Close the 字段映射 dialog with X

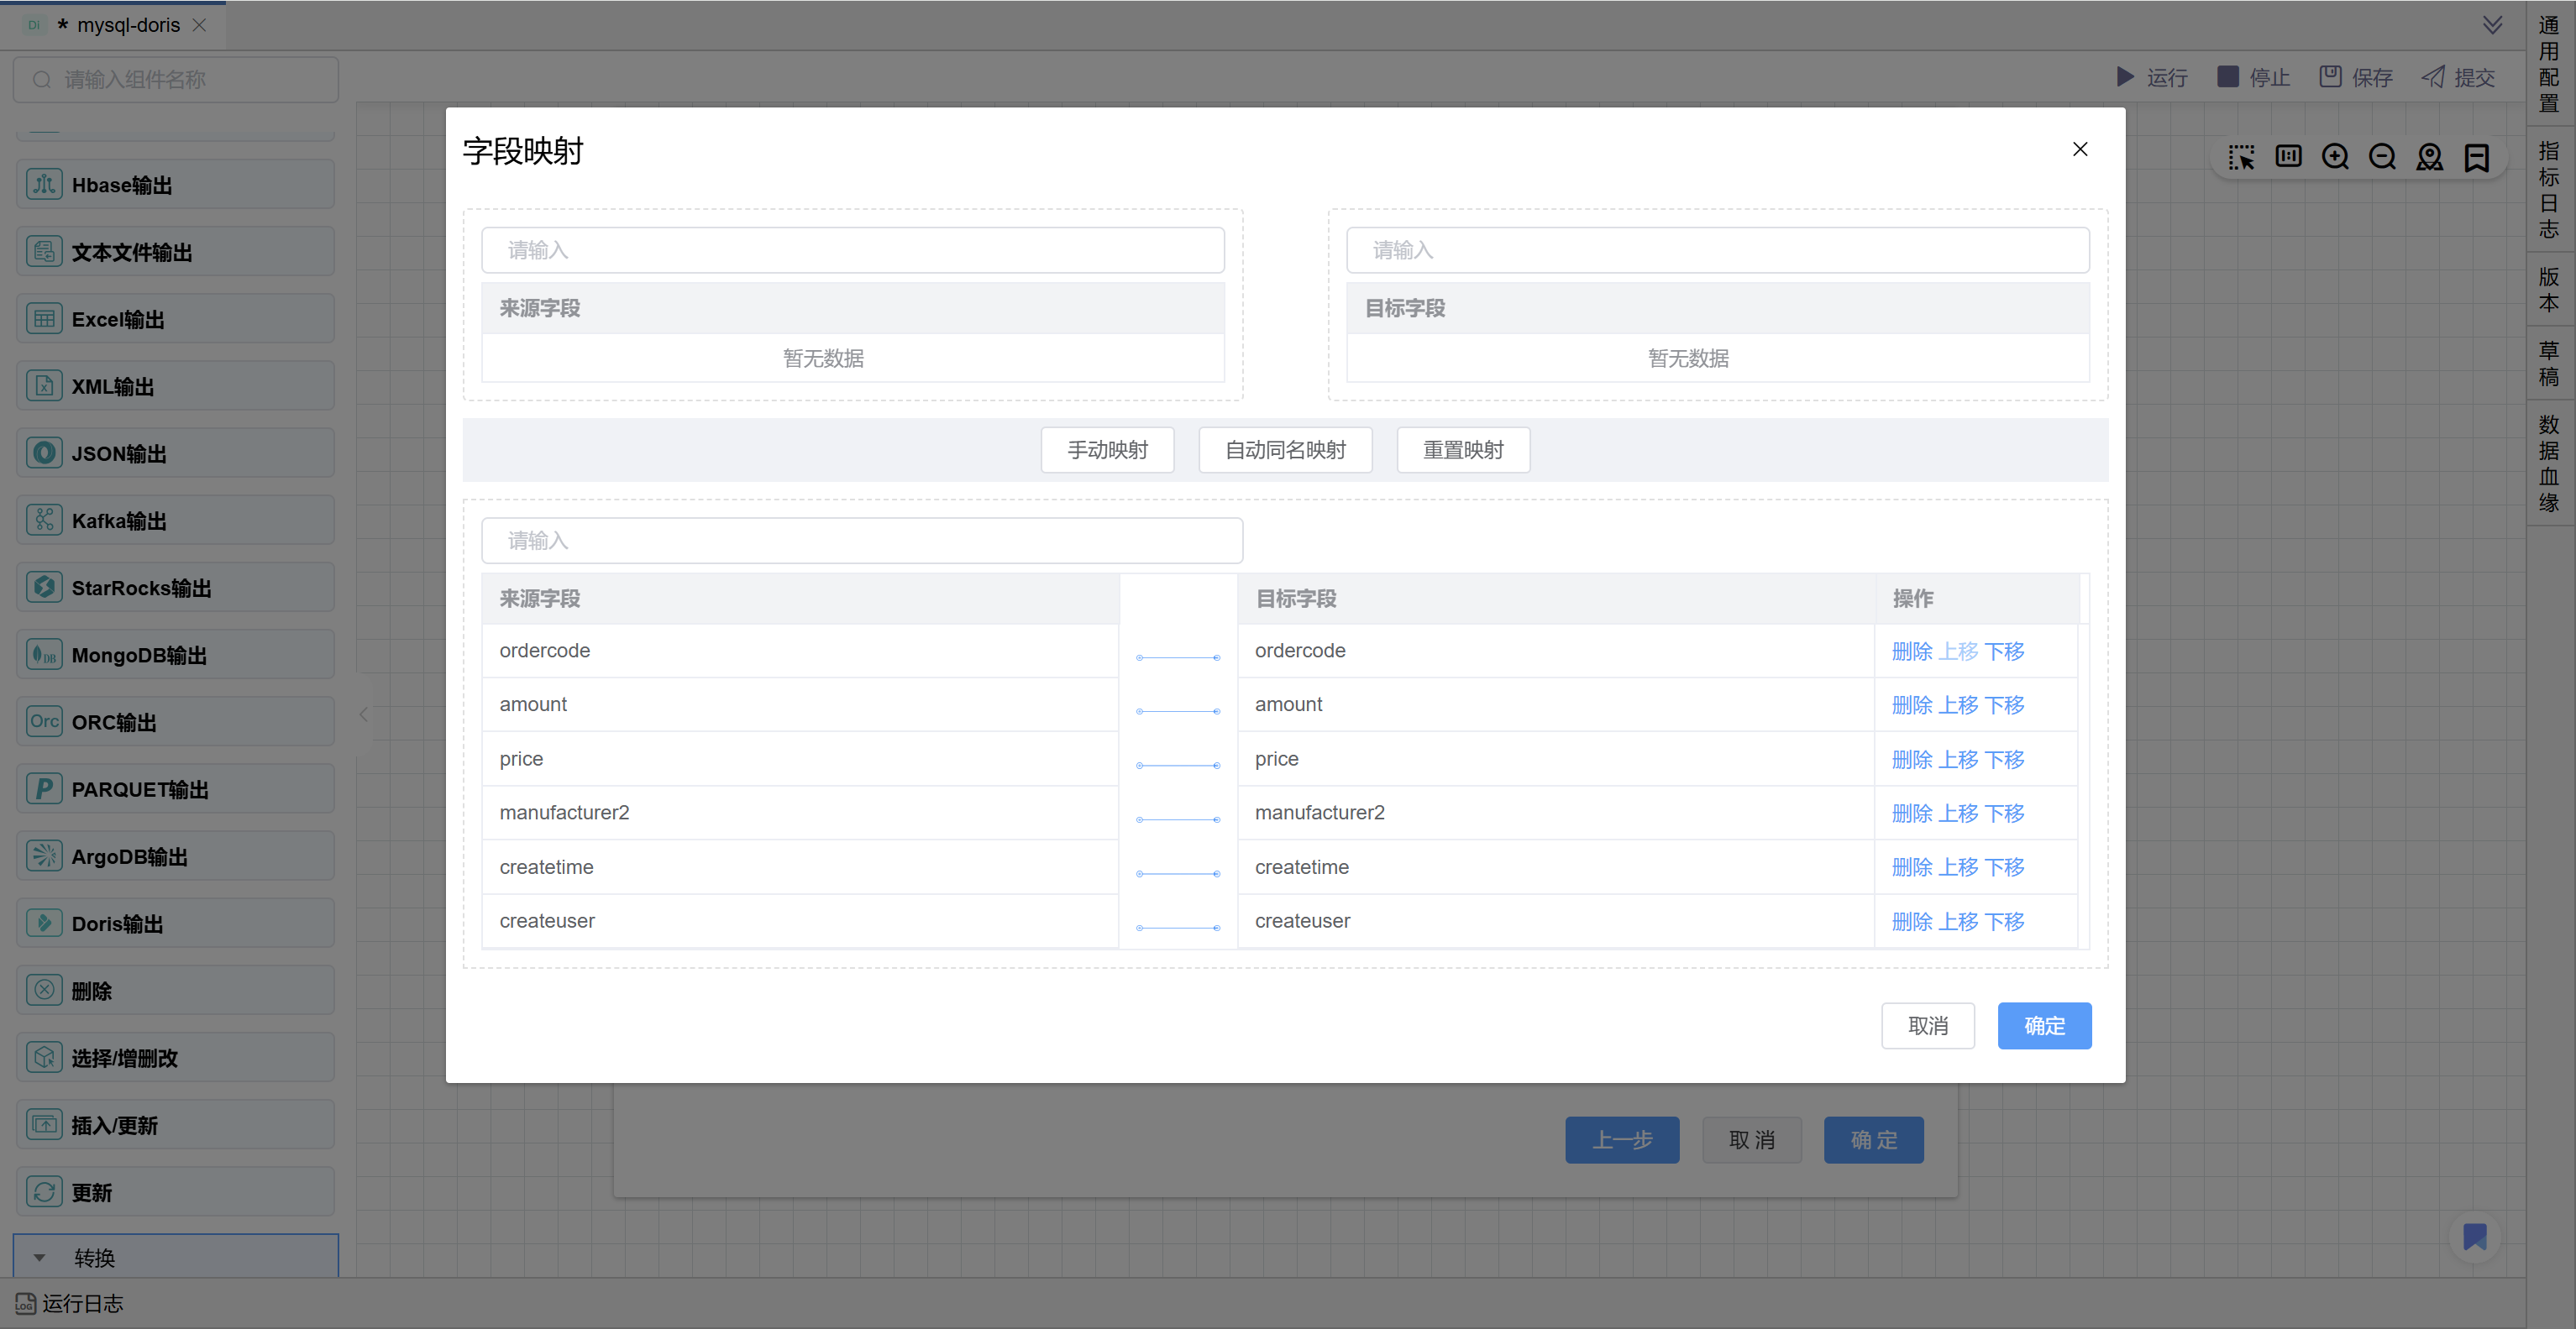coord(2080,149)
